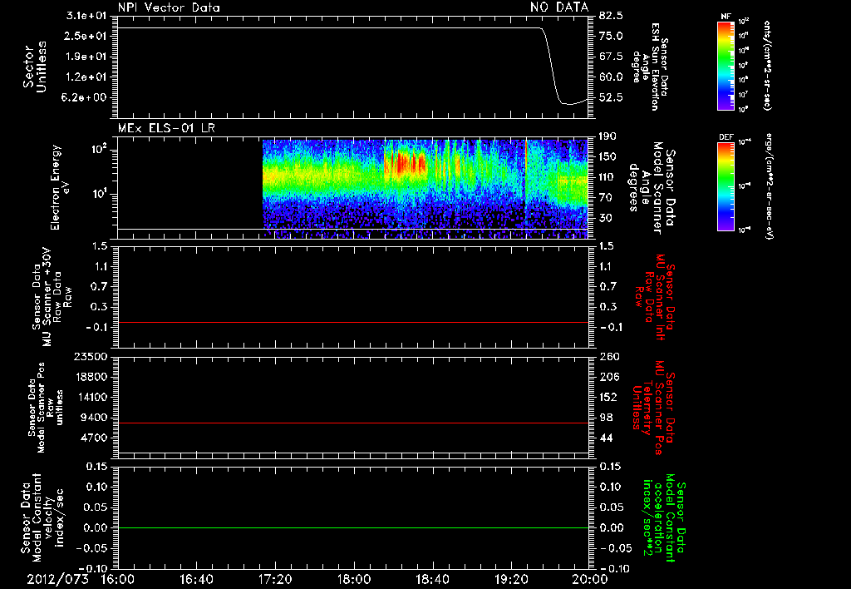
Task: Click the '9400' scanner position tick
Action: [95, 418]
